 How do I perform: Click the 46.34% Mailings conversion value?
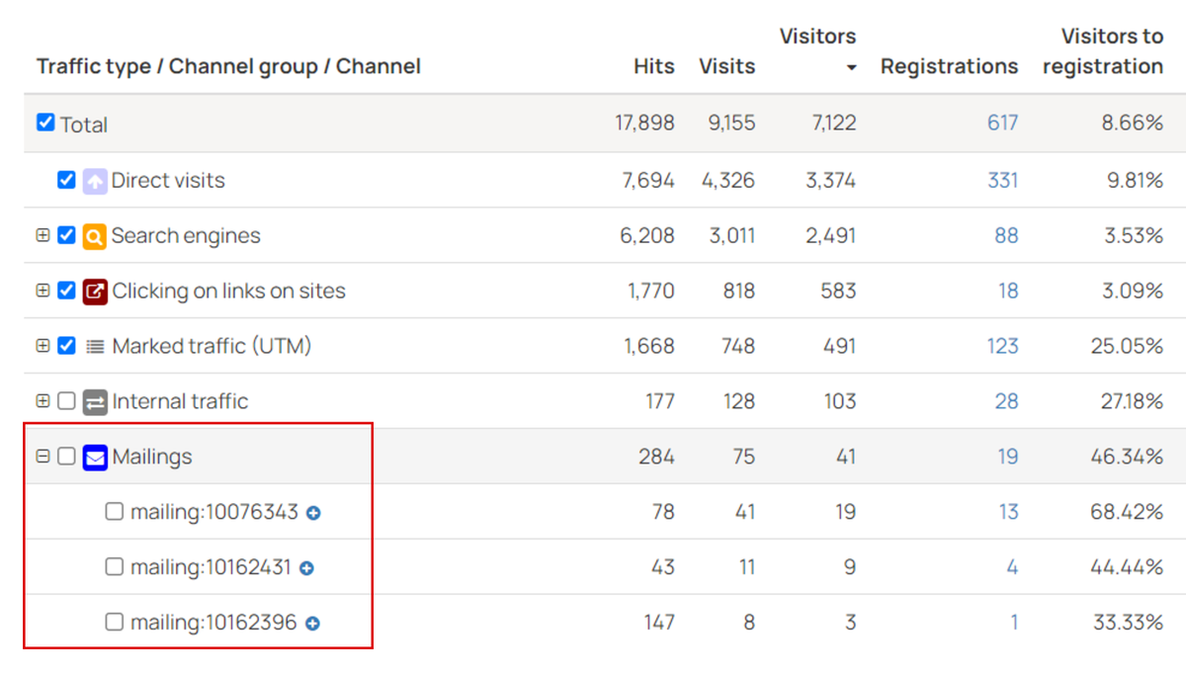pyautogui.click(x=1129, y=458)
